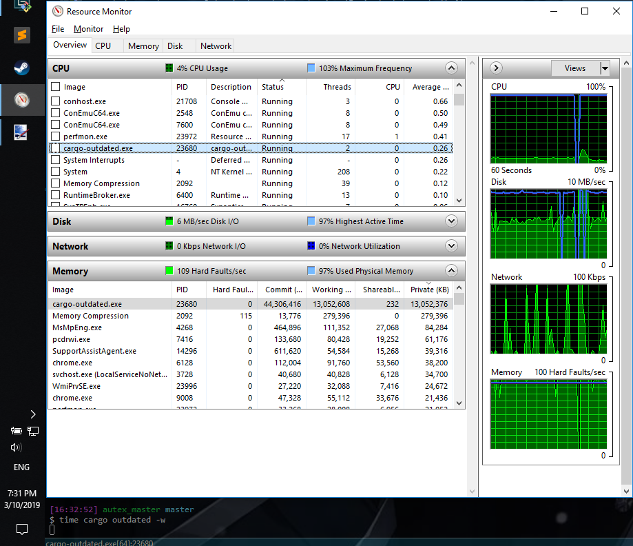Open the Monitor menu
This screenshot has width=633, height=546.
pyautogui.click(x=88, y=29)
